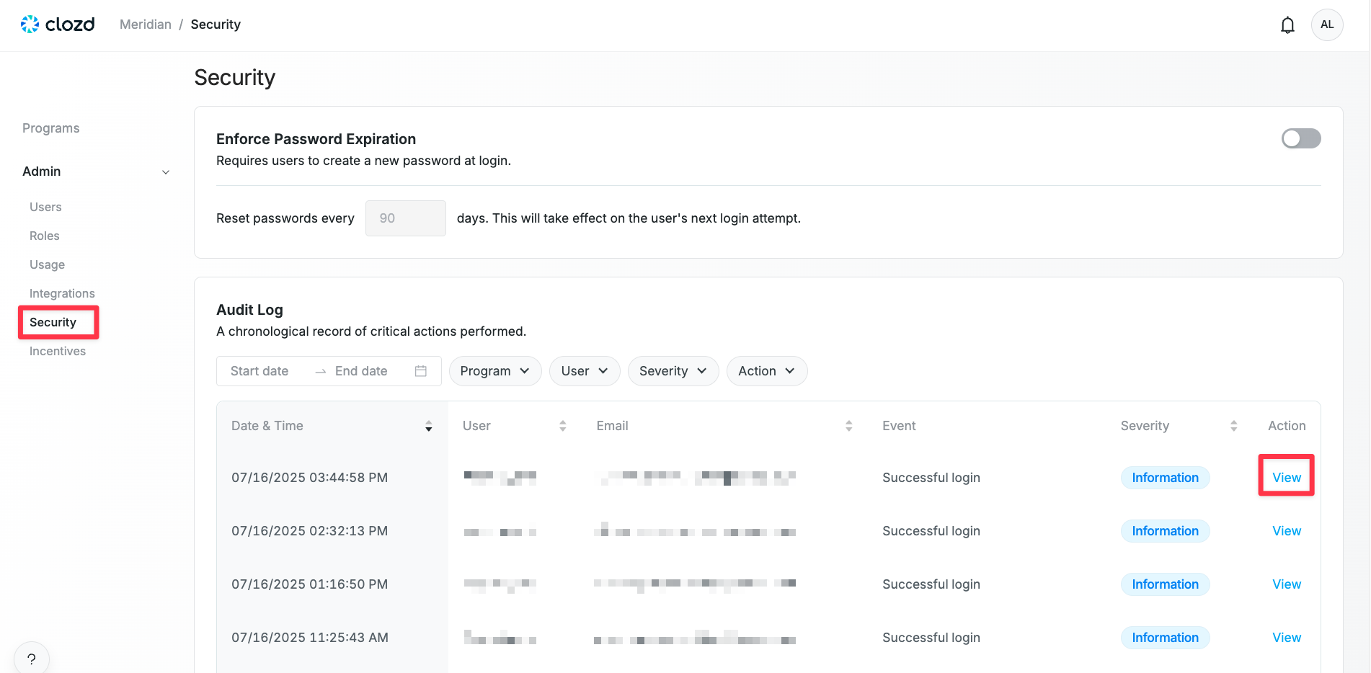Click Information badge for 11:25:43 AM row

1165,638
